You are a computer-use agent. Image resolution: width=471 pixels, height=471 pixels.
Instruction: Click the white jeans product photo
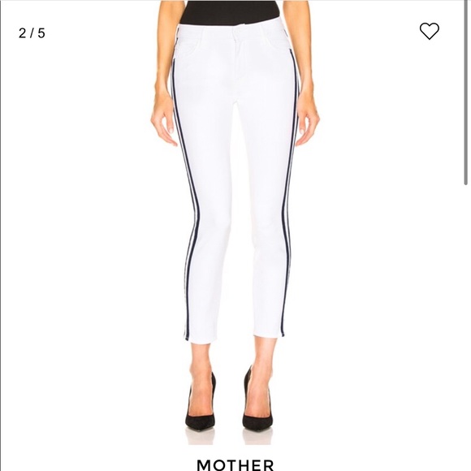click(235, 223)
